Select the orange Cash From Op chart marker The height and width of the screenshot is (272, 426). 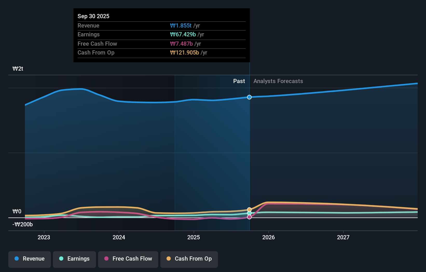(249, 209)
